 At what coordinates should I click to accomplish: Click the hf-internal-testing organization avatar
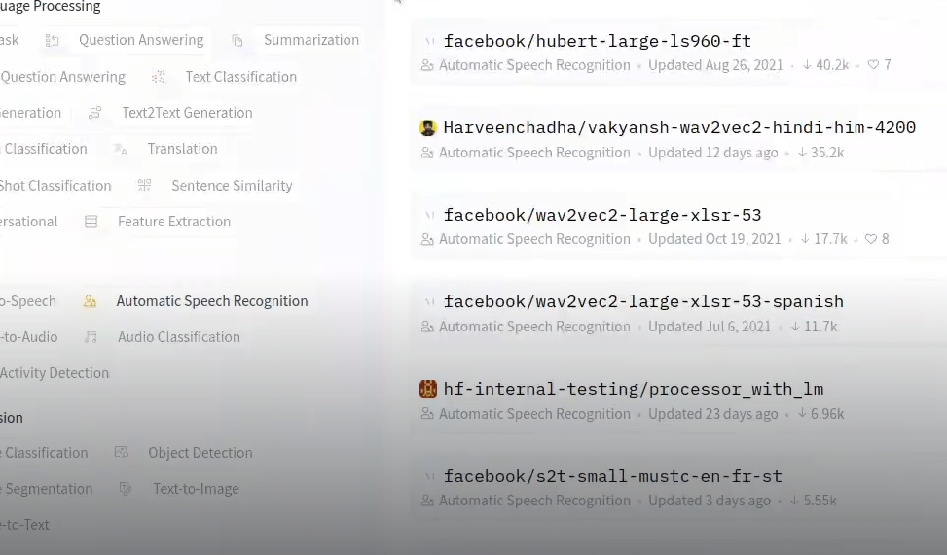427,389
